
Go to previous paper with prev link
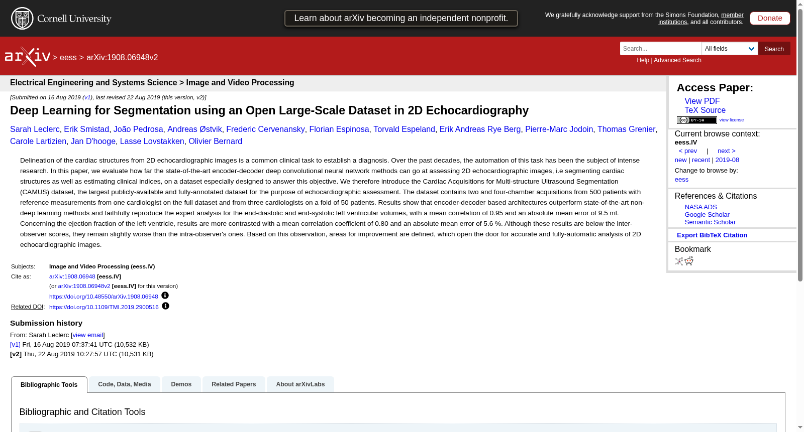pyautogui.click(x=688, y=151)
